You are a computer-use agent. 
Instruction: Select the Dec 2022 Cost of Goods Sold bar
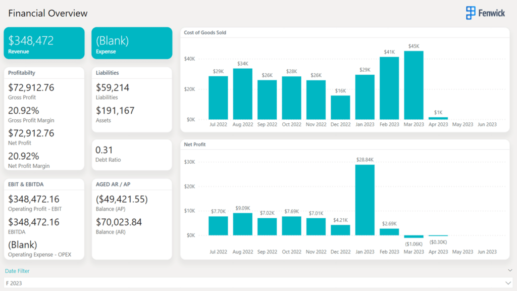[x=340, y=108]
